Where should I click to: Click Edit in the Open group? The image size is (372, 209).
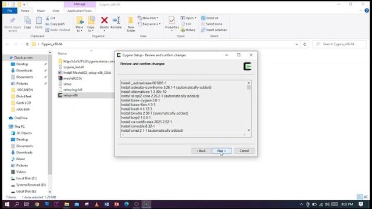pos(186,24)
